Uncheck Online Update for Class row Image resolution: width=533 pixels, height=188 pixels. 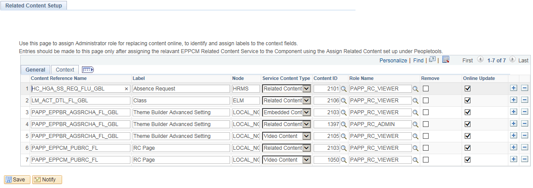coord(468,101)
